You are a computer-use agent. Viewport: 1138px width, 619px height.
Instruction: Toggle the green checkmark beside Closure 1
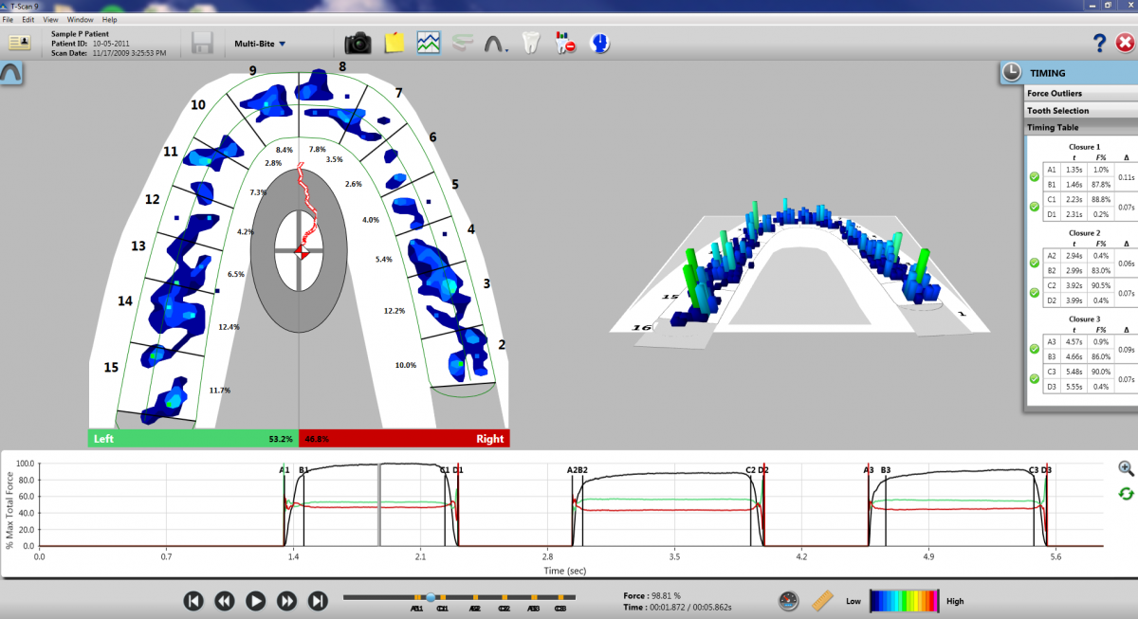tap(1033, 175)
